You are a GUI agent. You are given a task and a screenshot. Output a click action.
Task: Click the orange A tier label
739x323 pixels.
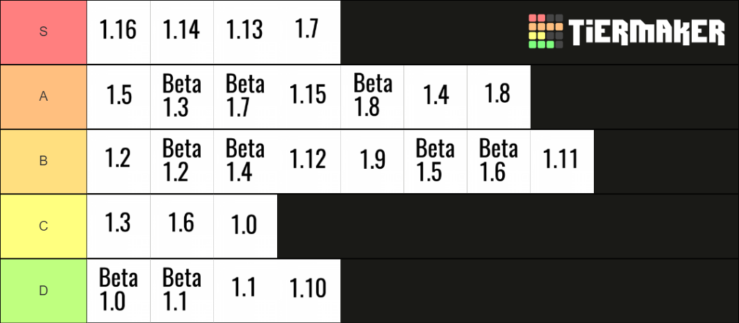[43, 97]
